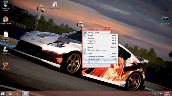This screenshot has width=172, height=96.
Task: Select the Estándar mode option
Action: (x=101, y=35)
